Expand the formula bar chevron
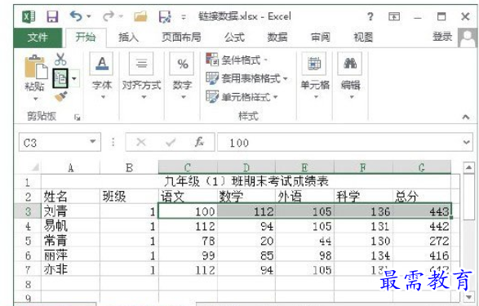 point(466,142)
